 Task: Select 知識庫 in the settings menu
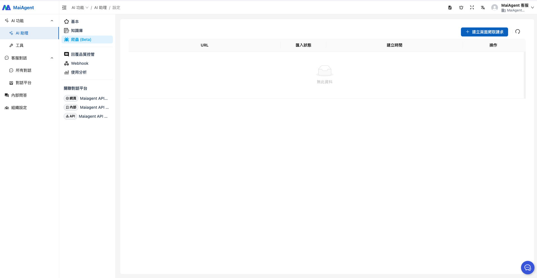coord(77,31)
